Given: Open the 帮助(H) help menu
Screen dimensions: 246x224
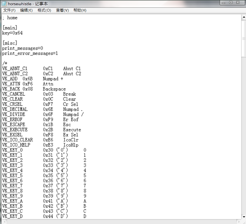Looking at the screenshot, I should pyautogui.click(x=80, y=10).
